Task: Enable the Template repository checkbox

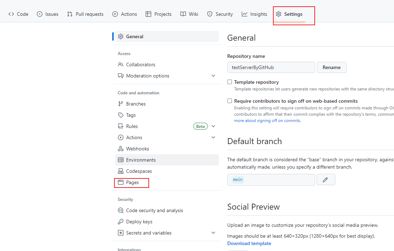Action: (x=230, y=82)
